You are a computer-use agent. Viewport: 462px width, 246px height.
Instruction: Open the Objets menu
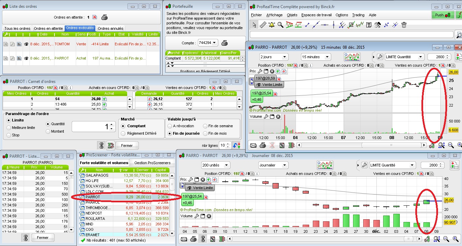pyautogui.click(x=292, y=15)
